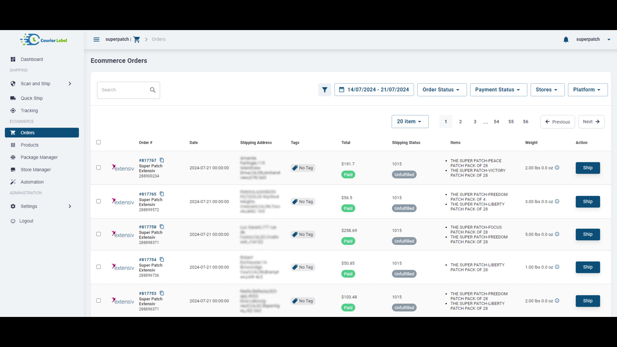Image resolution: width=617 pixels, height=347 pixels.
Task: Copy order number #817754
Action: coord(162,259)
